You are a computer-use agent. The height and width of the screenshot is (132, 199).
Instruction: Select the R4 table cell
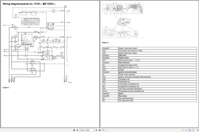110,101
